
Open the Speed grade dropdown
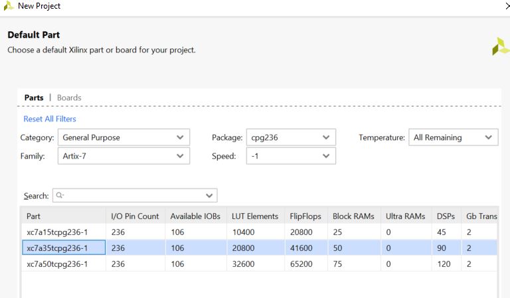[290, 156]
